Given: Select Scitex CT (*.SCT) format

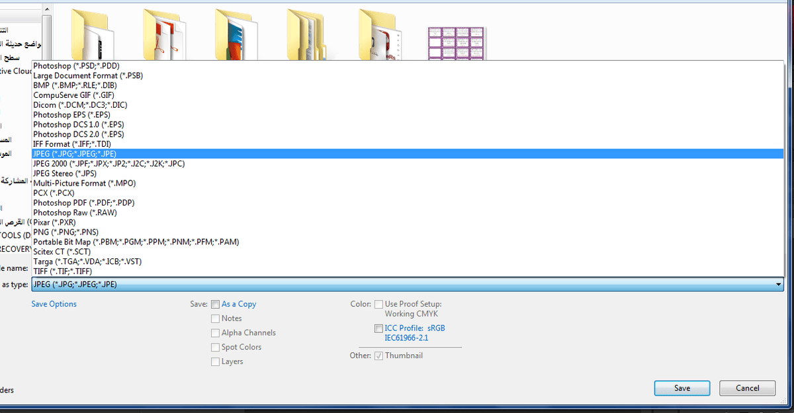Looking at the screenshot, I should pyautogui.click(x=408, y=252).
